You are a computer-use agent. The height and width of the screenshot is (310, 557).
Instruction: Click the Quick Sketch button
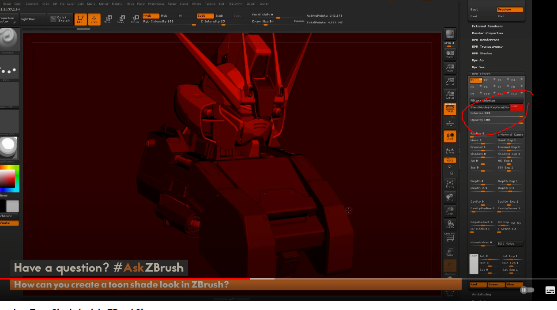click(60, 19)
